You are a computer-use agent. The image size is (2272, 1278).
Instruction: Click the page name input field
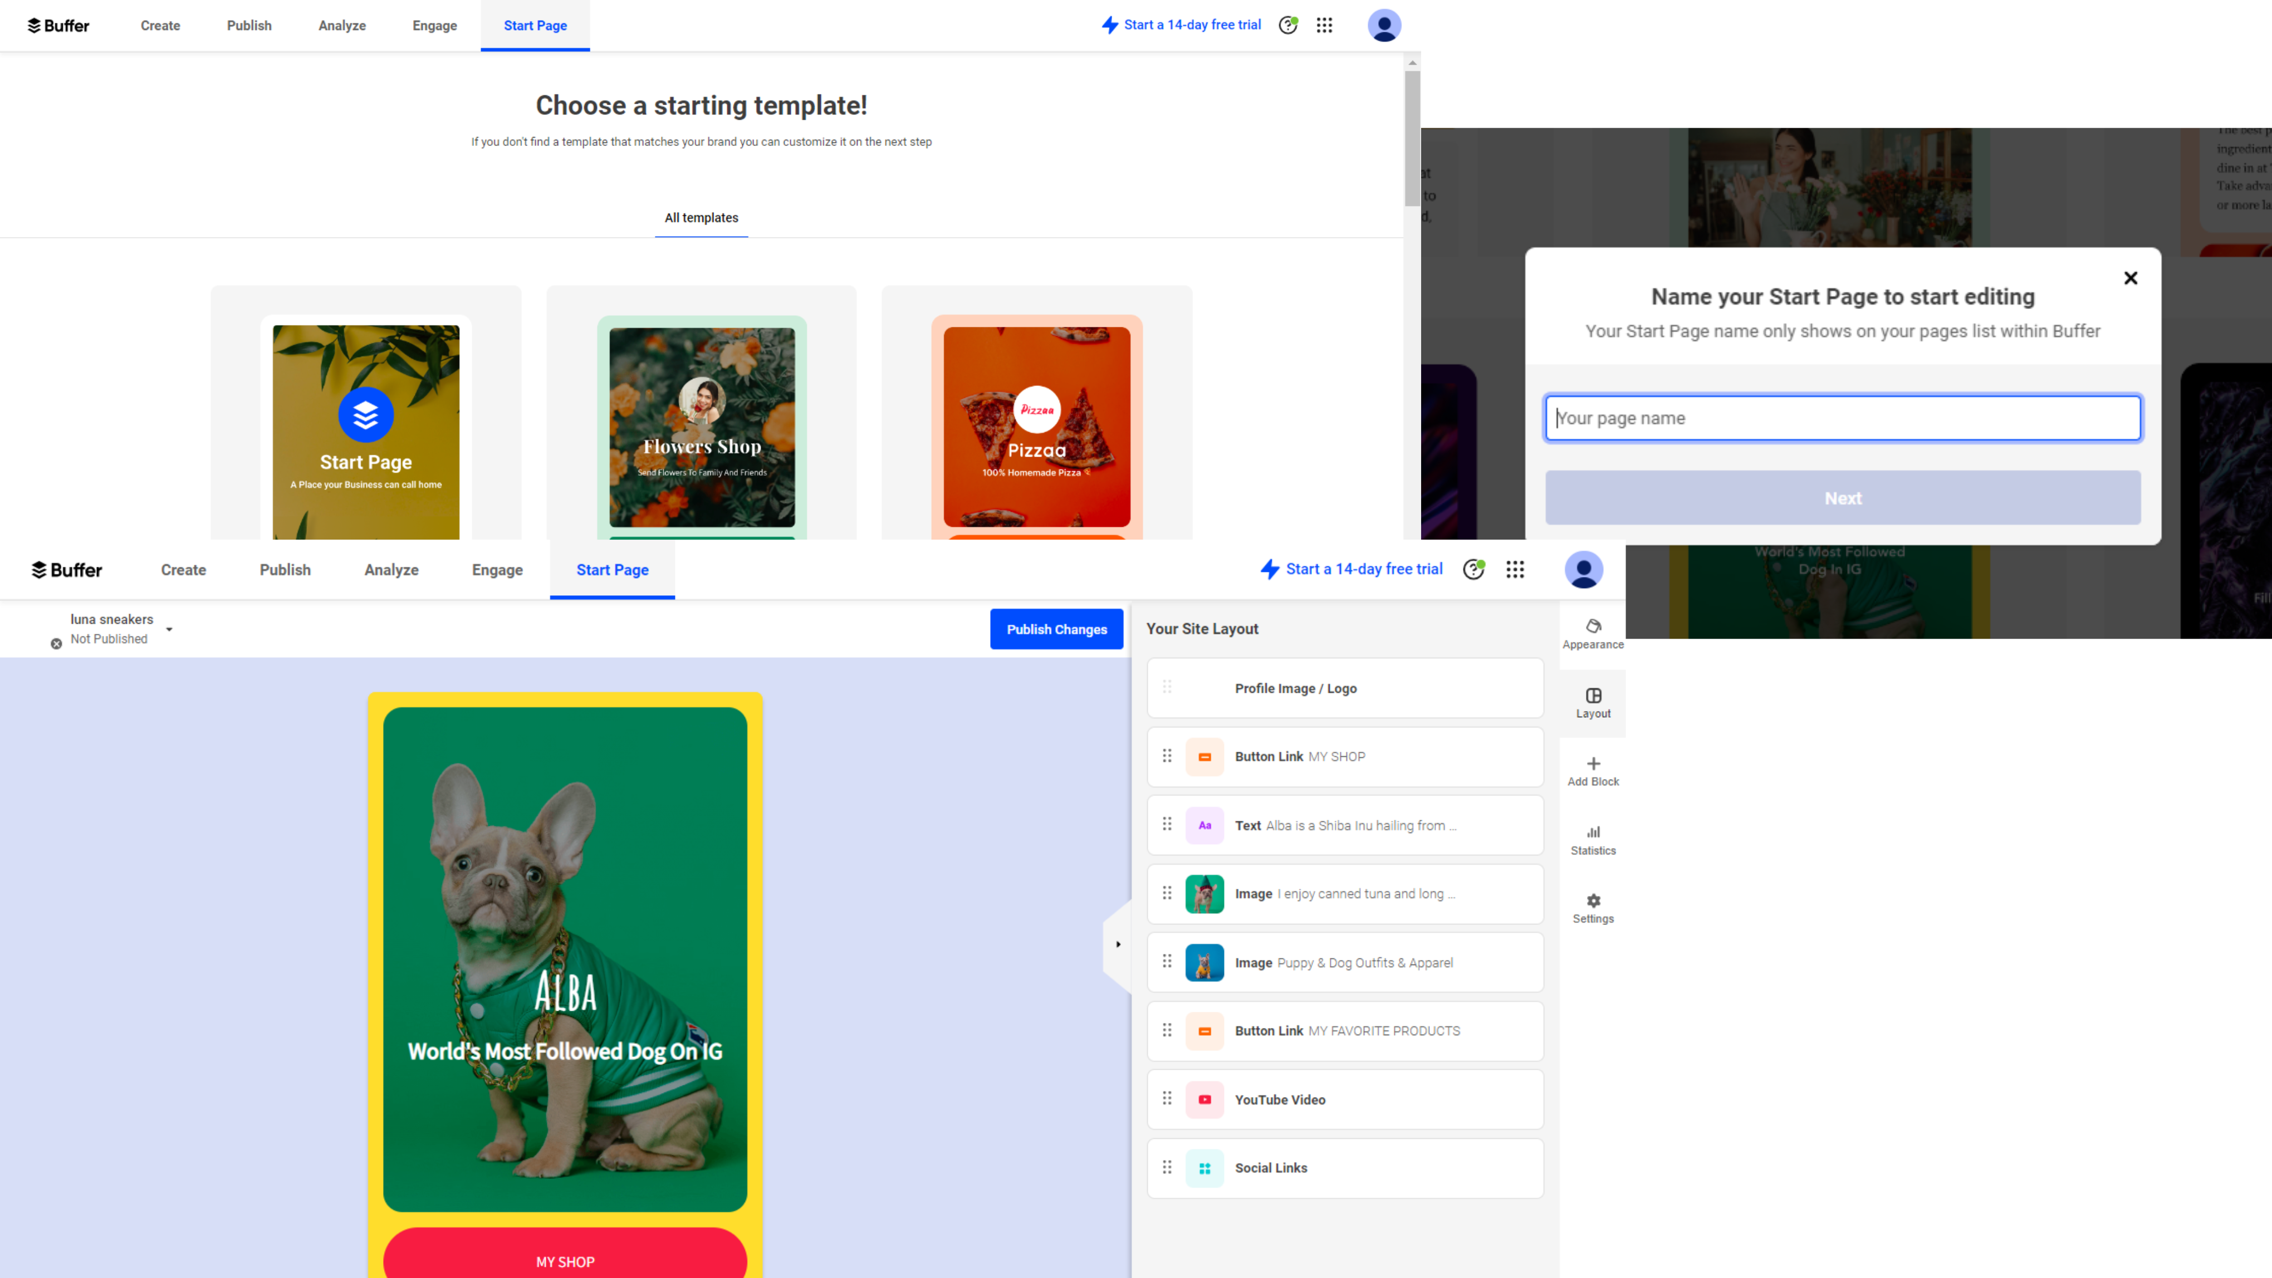tap(1843, 417)
